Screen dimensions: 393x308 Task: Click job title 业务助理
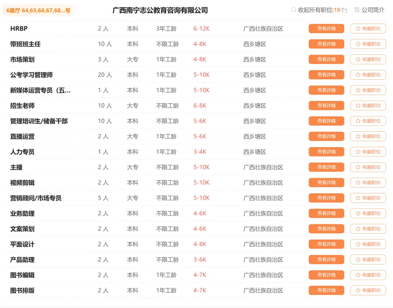(x=22, y=214)
